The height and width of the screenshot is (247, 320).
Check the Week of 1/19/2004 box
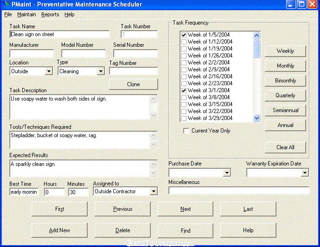click(x=184, y=49)
